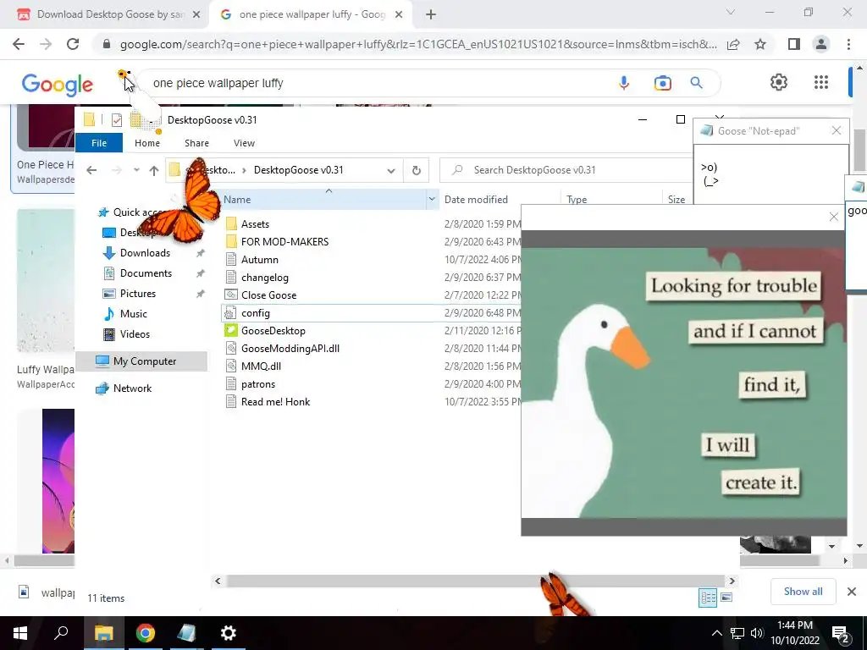This screenshot has width=867, height=650.
Task: Bookmark this page with the star icon
Action: coord(760,44)
